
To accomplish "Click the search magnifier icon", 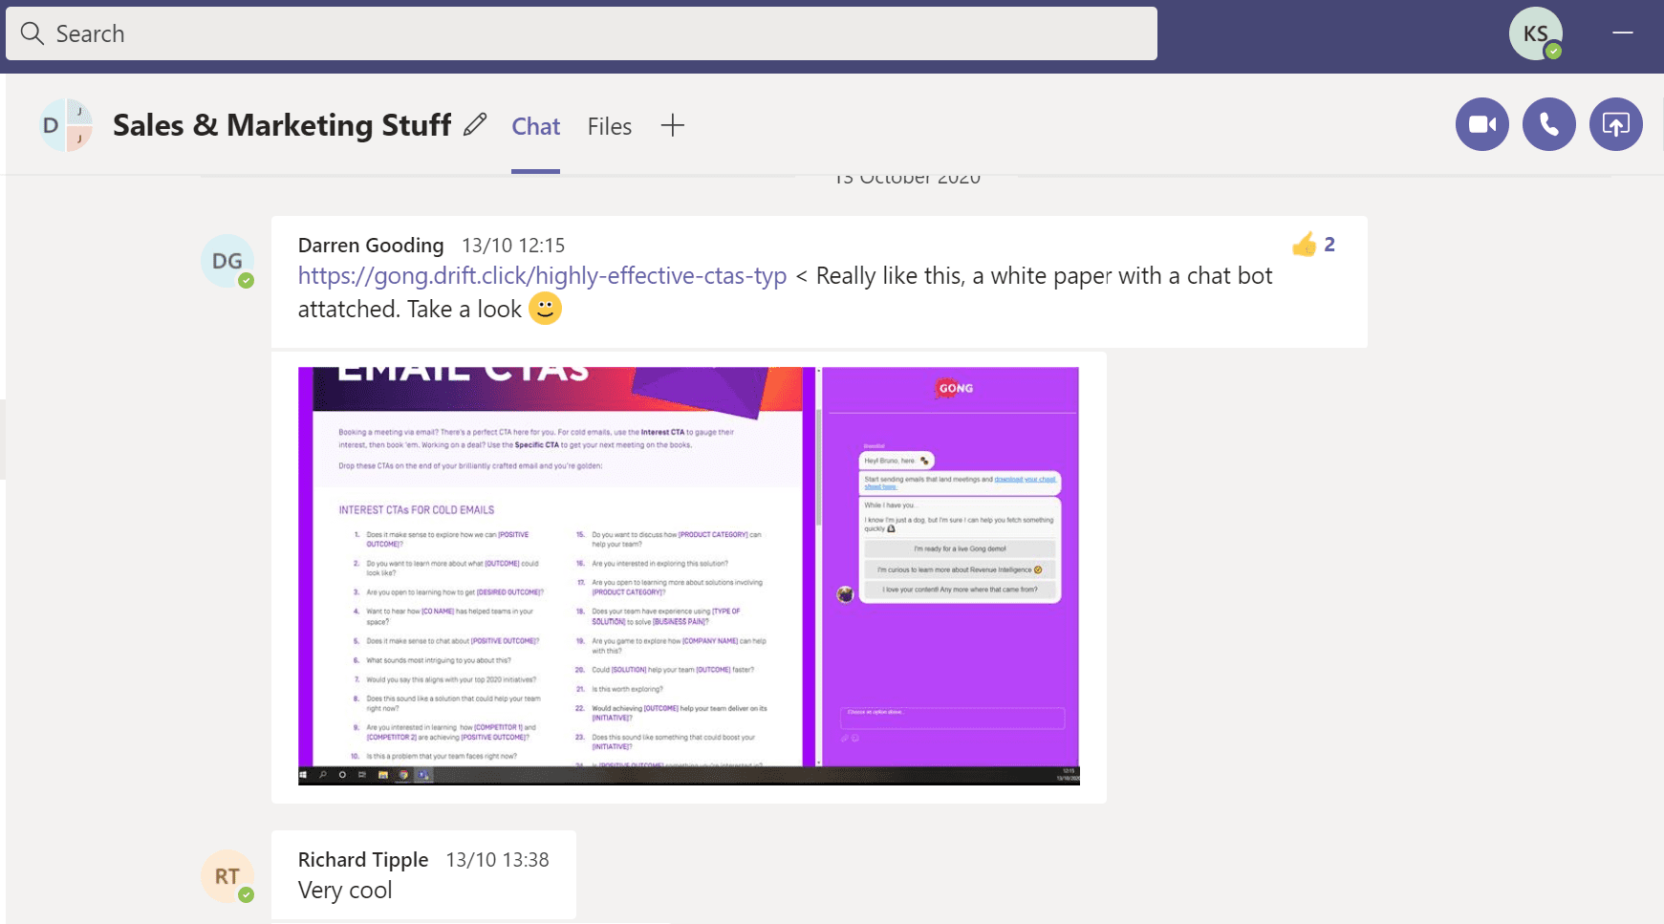I will tap(32, 33).
